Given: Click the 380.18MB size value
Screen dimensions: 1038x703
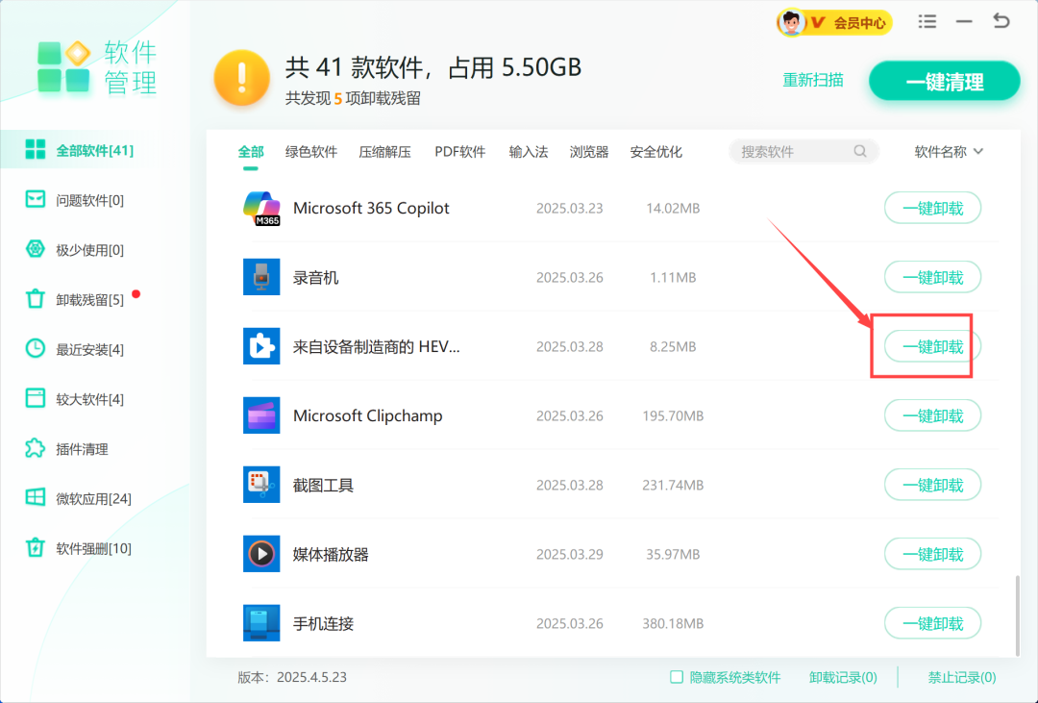Looking at the screenshot, I should [673, 623].
